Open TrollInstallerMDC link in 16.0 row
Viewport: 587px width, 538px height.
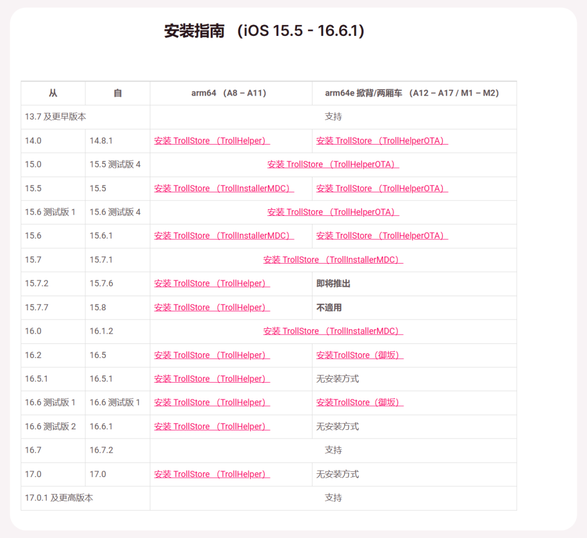pos(333,331)
